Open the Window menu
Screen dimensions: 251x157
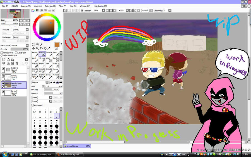pos(85,6)
